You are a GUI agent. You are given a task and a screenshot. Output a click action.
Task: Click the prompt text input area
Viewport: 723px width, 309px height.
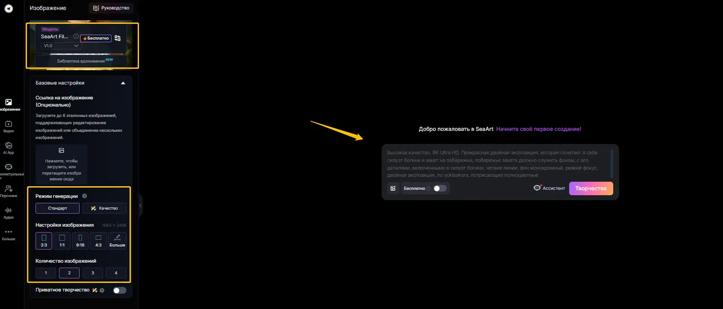pyautogui.click(x=495, y=164)
